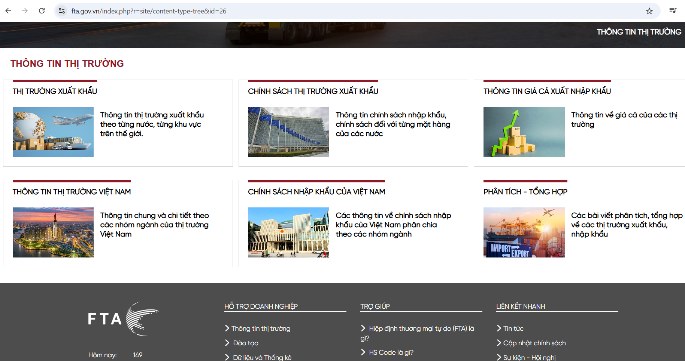Click chevron next to HS Code là gì?
The width and height of the screenshot is (685, 361).
(363, 352)
